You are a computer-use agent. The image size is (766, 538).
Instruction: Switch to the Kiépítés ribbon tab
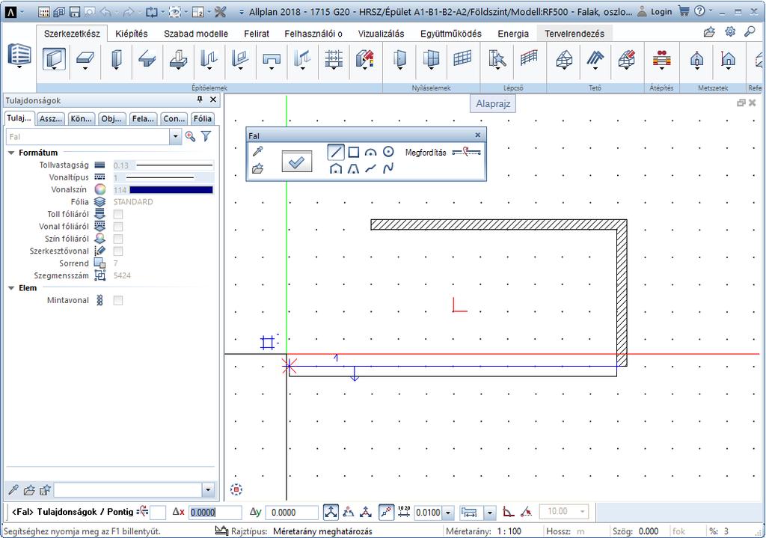[x=132, y=34]
